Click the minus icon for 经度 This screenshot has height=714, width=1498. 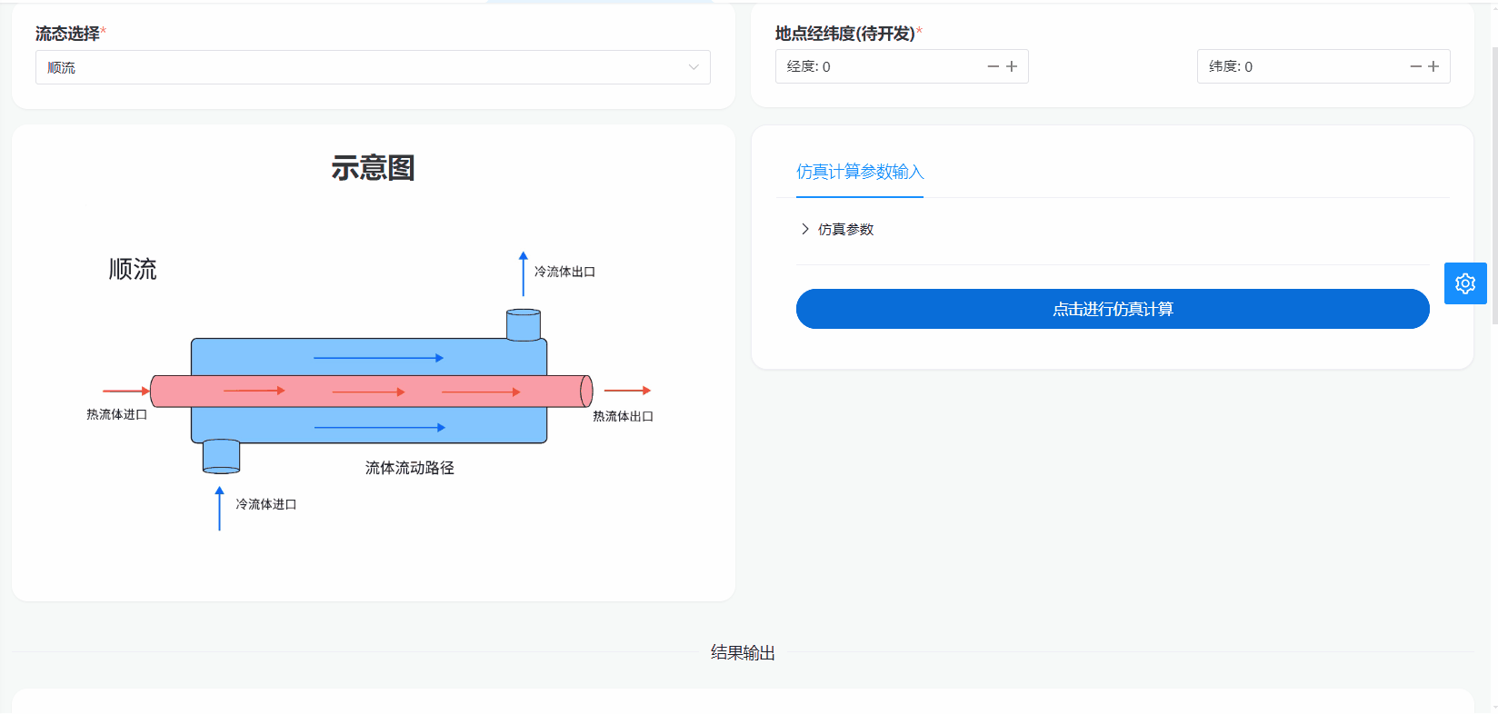click(x=993, y=66)
